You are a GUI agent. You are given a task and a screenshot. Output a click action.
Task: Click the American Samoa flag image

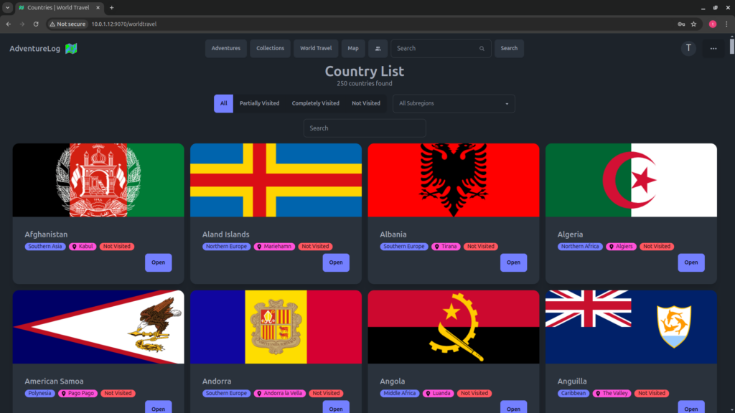(98, 327)
